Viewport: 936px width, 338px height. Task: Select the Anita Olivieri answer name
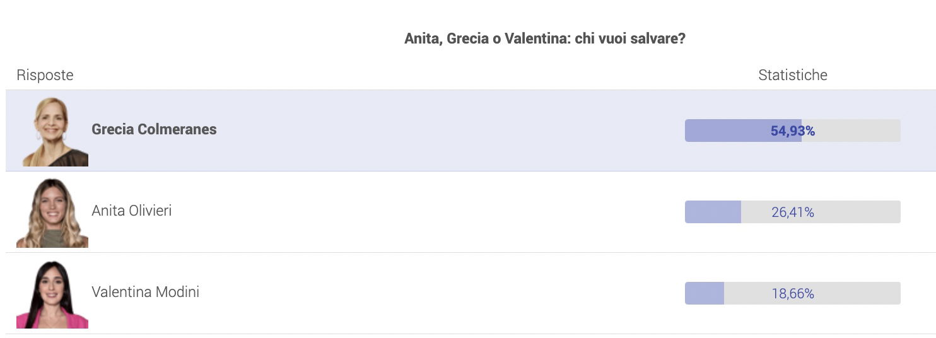tap(132, 211)
